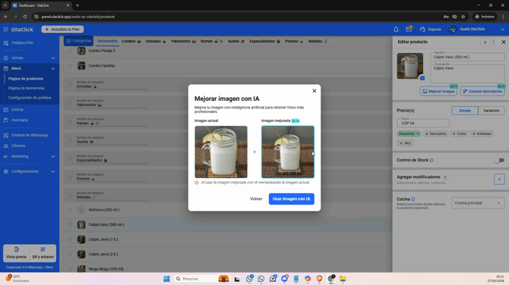
Task: Select Variantes price option
Action: coord(491,111)
